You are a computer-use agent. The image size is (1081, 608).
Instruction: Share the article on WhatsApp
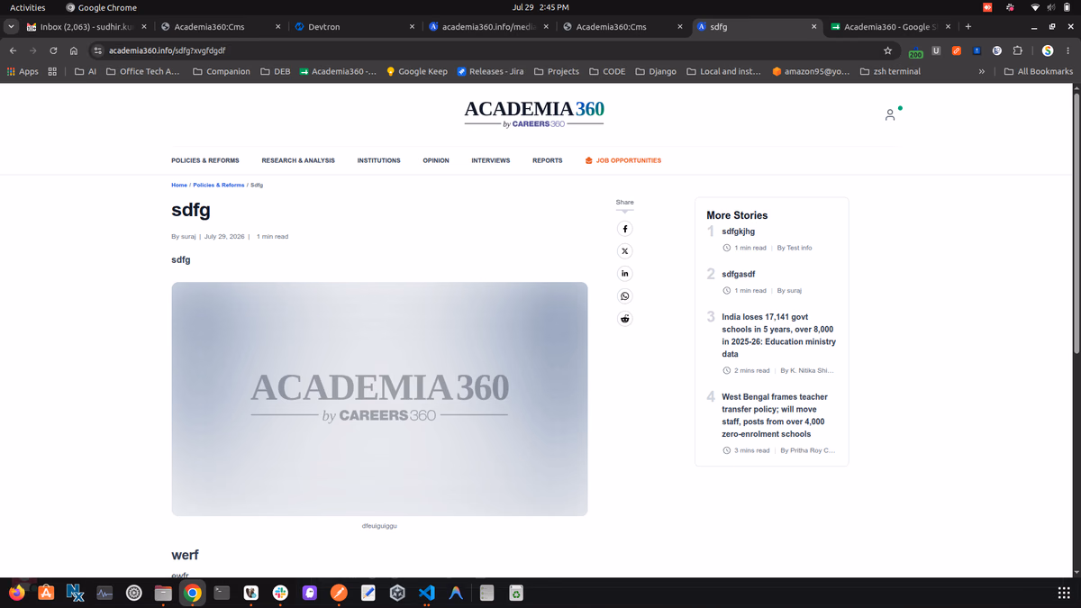tap(624, 296)
